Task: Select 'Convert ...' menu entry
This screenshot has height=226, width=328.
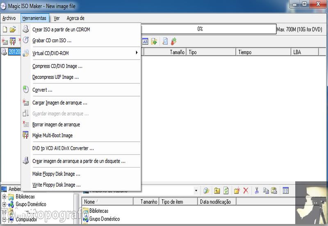Action: [x=81, y=90]
